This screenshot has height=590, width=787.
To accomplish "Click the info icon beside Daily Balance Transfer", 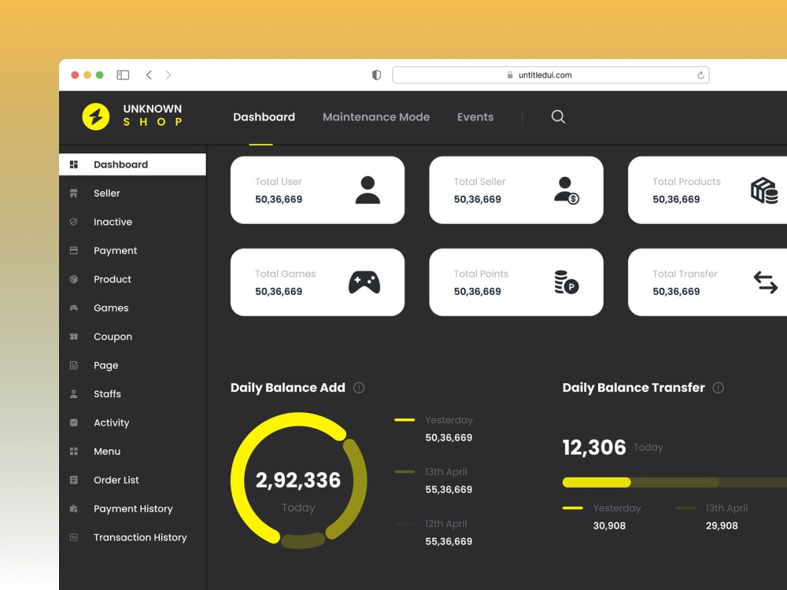I will point(717,387).
